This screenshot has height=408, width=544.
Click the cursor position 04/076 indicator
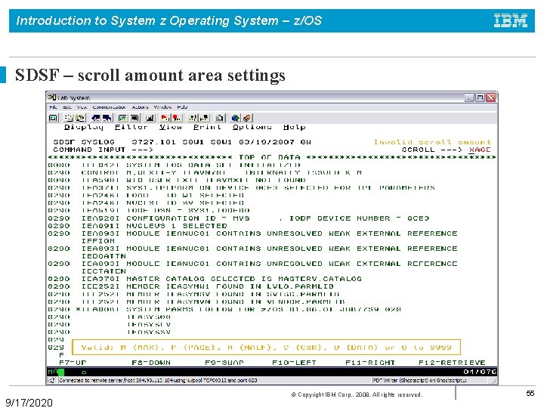[480, 372]
